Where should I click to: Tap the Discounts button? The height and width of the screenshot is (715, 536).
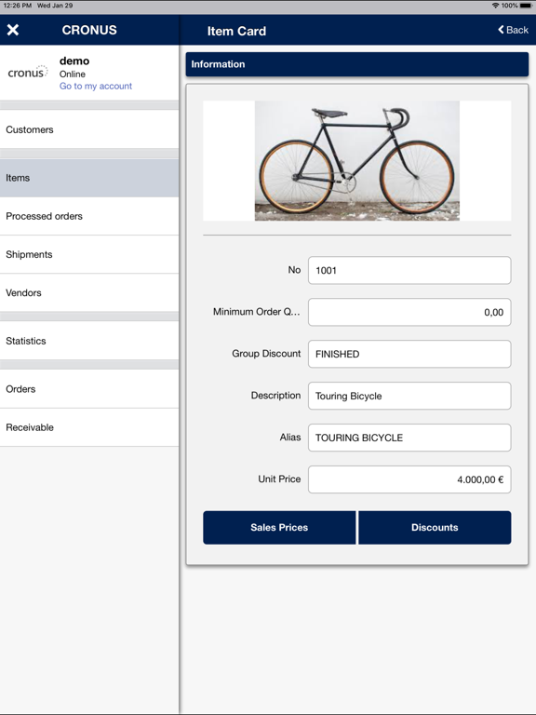[435, 528]
